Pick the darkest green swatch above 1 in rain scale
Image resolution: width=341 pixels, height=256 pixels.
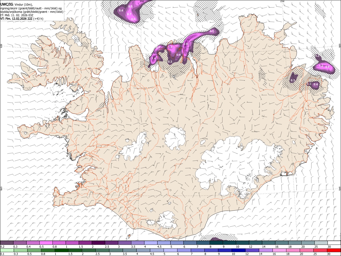point(62,250)
